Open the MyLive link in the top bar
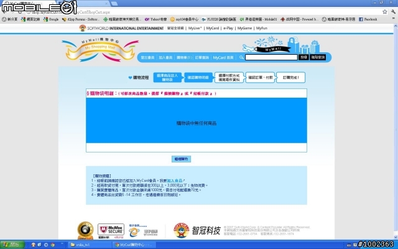 [195, 28]
